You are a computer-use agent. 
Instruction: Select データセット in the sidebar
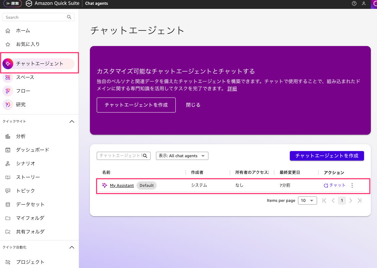(x=30, y=205)
